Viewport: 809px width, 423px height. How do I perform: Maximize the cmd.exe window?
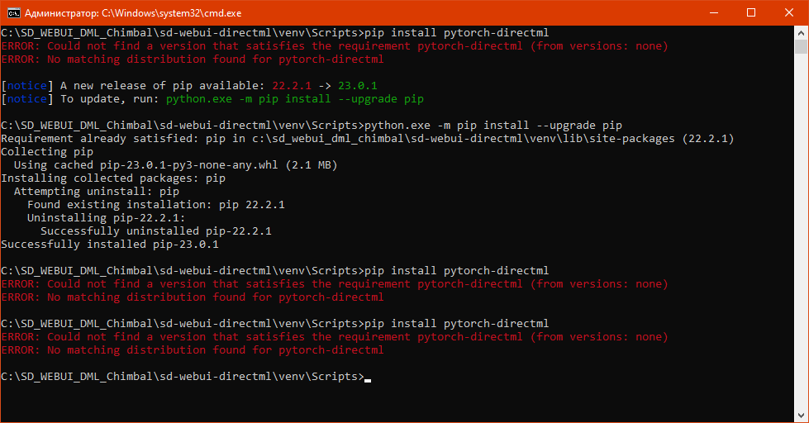point(750,12)
